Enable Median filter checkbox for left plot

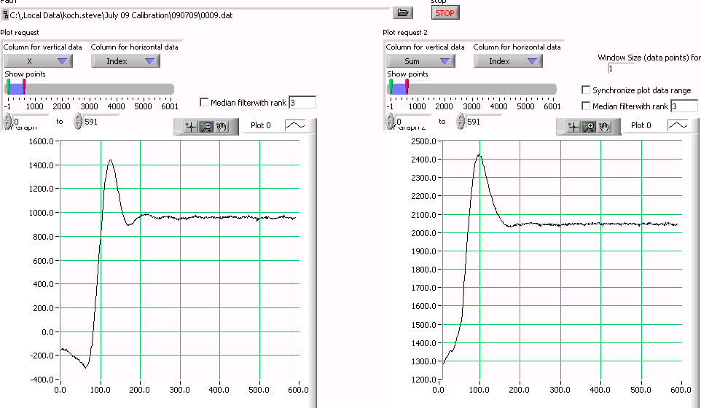(x=204, y=103)
